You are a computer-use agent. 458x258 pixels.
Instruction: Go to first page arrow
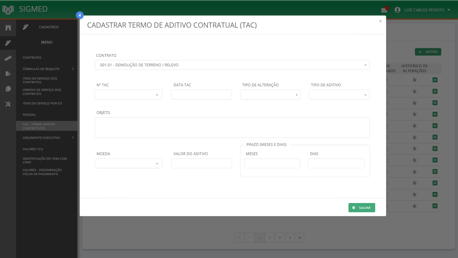click(x=240, y=238)
